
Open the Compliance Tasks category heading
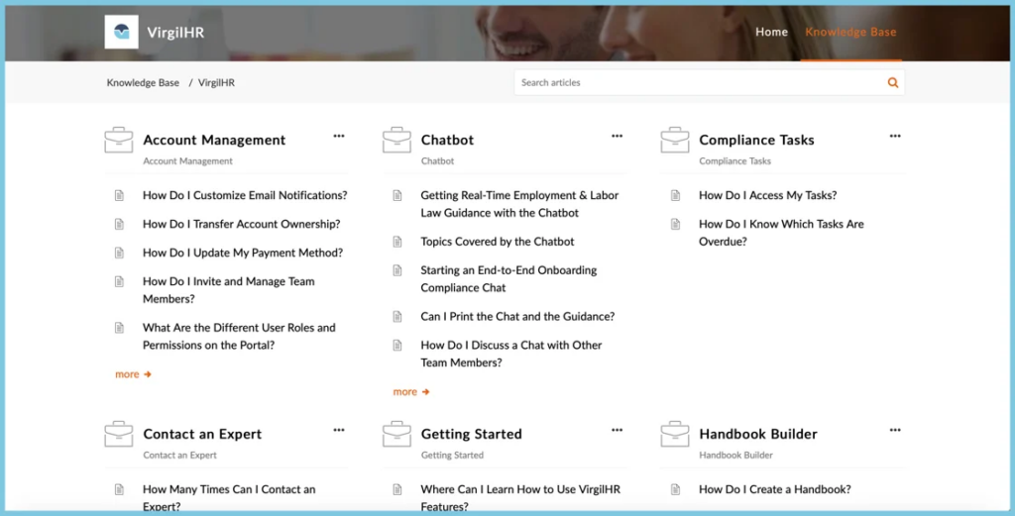[756, 140]
